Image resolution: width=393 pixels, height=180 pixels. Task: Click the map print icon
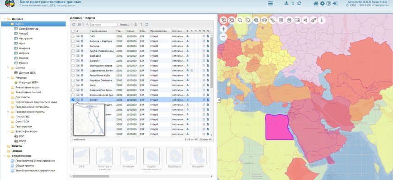coord(289,20)
